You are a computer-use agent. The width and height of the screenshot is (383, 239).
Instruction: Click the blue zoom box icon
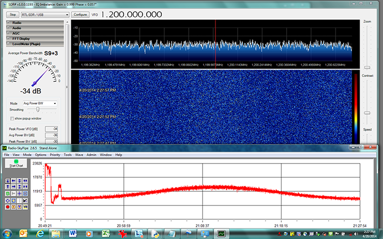tap(25, 193)
